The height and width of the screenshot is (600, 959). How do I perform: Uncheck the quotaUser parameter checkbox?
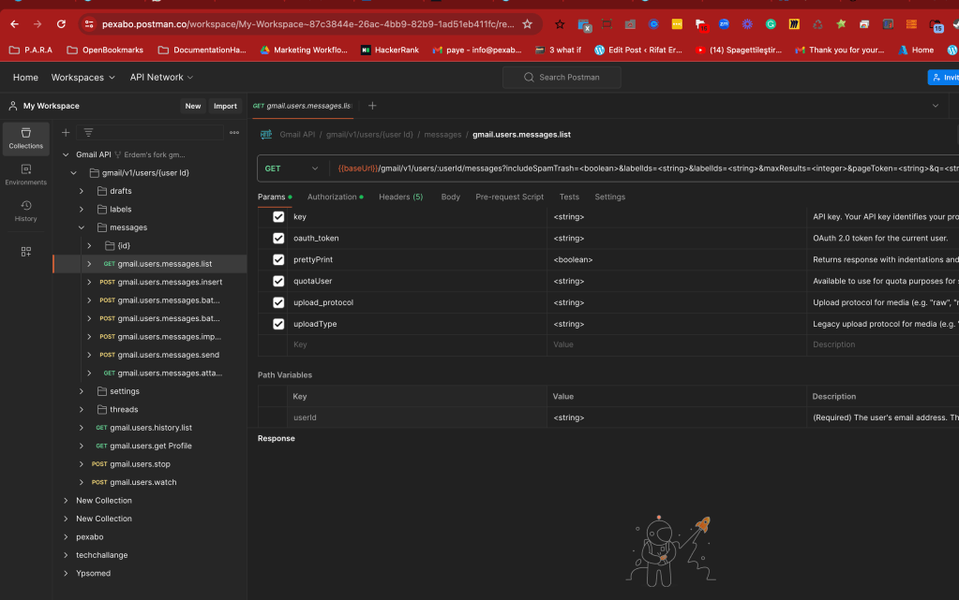coord(278,281)
